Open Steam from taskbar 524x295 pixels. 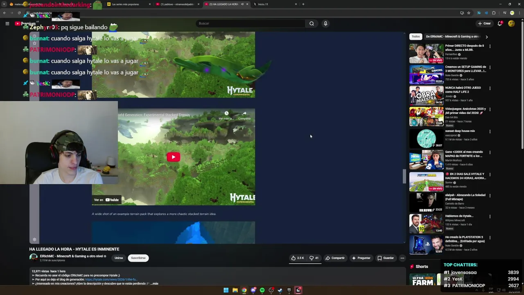coord(280,290)
